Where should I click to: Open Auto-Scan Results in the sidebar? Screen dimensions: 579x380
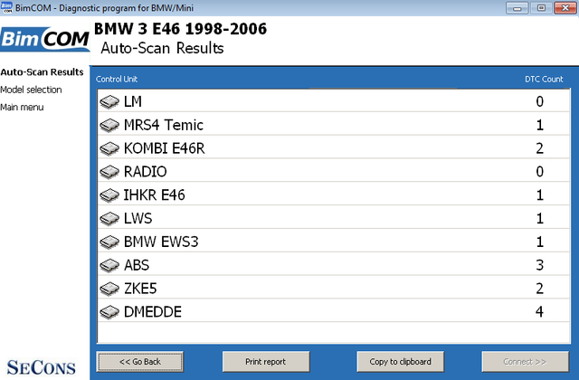click(43, 72)
